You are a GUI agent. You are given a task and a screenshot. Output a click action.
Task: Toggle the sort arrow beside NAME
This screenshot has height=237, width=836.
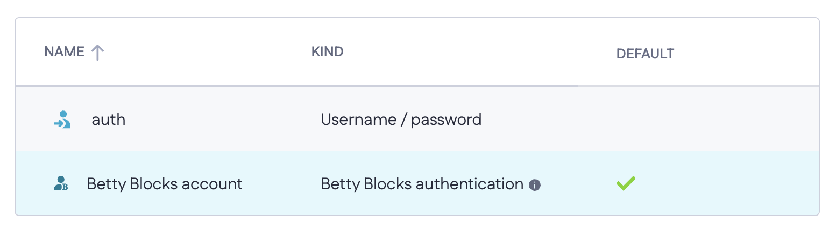click(x=97, y=52)
